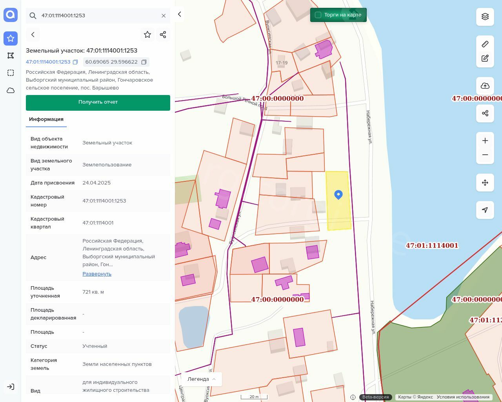This screenshot has width=502, height=402.
Task: Clear the search field text
Action: coord(164,16)
